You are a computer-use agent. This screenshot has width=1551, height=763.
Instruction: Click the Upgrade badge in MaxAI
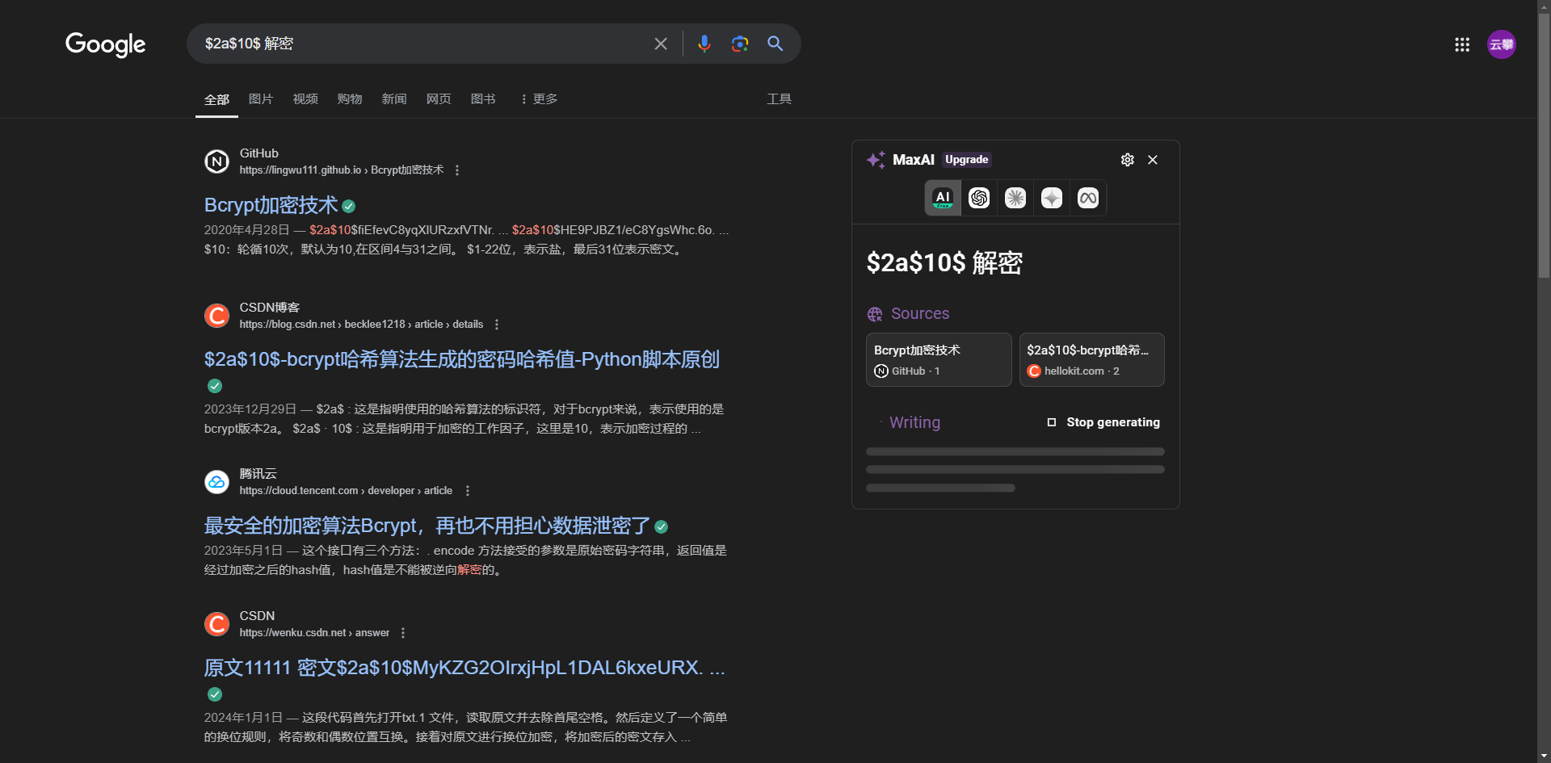[x=967, y=160]
